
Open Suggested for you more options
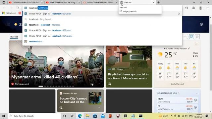click(x=197, y=93)
